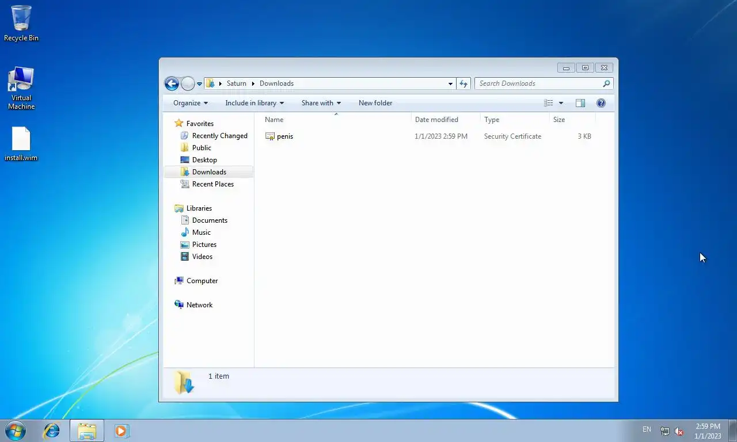
Task: Select Network in the navigation pane
Action: [x=199, y=305]
